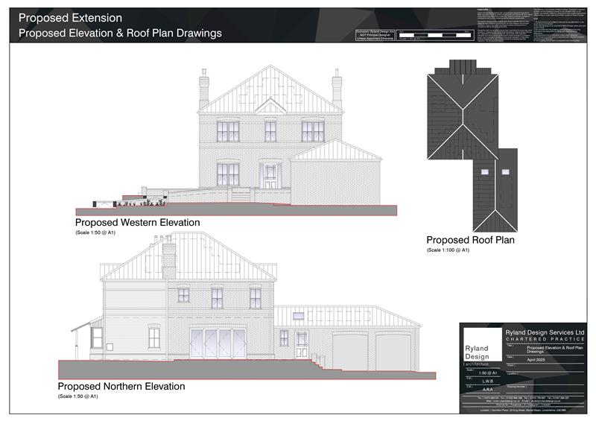Image resolution: width=596 pixels, height=421 pixels.
Task: Click the left garage door on Northern Elevation
Action: coord(349,352)
